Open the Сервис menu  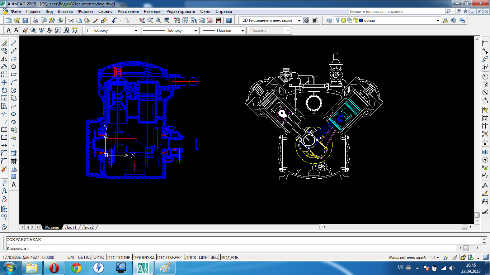[105, 11]
